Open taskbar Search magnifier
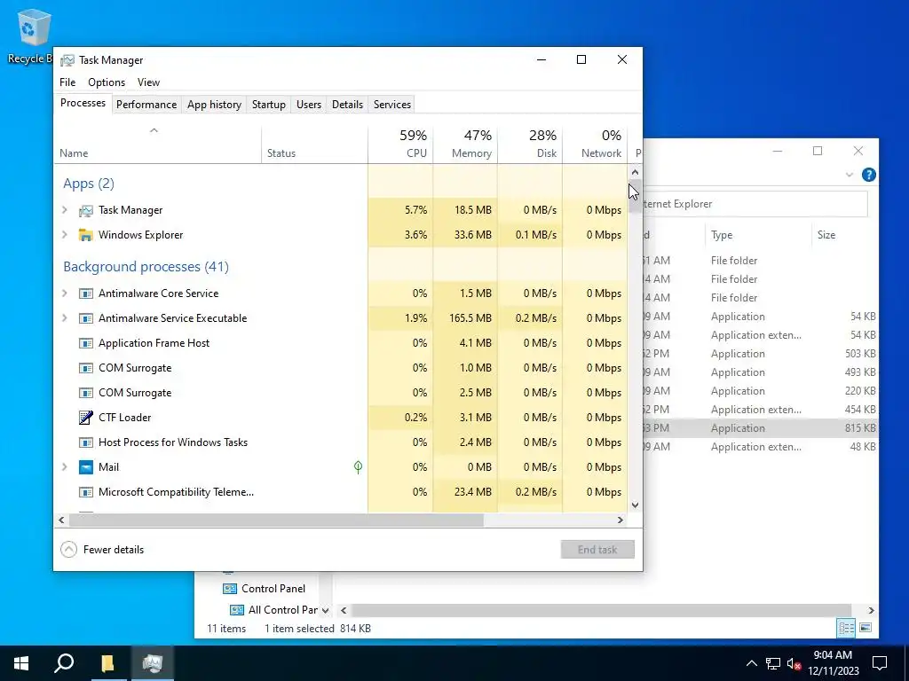Viewport: 909px width, 681px height. tap(64, 663)
